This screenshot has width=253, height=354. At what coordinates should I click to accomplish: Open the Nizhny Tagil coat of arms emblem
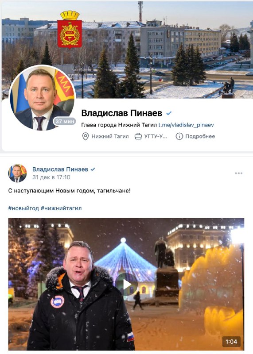tap(70, 30)
